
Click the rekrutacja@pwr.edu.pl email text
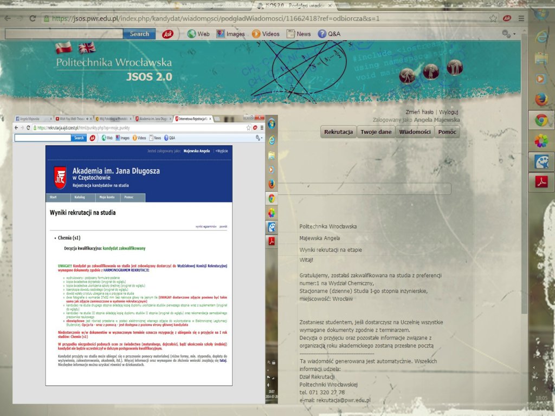tap(343, 400)
